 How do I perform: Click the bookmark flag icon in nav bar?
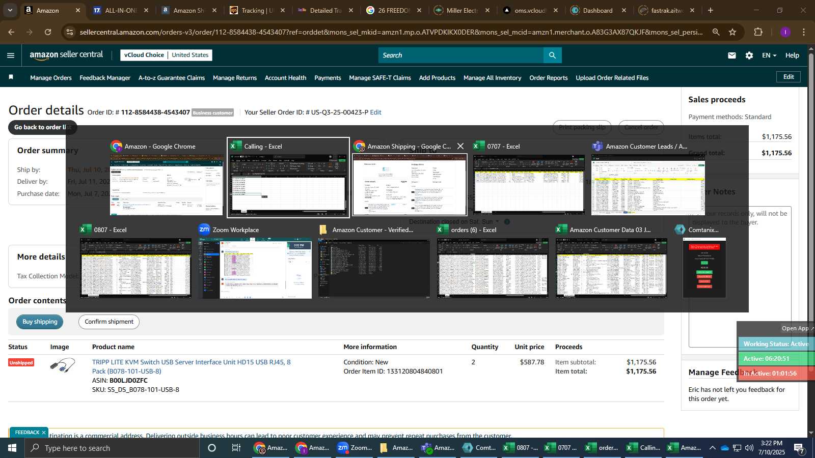(11, 77)
